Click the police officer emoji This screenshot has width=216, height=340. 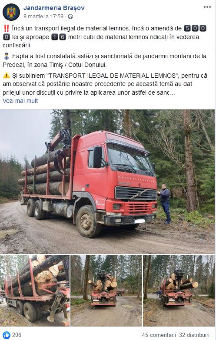[7, 56]
